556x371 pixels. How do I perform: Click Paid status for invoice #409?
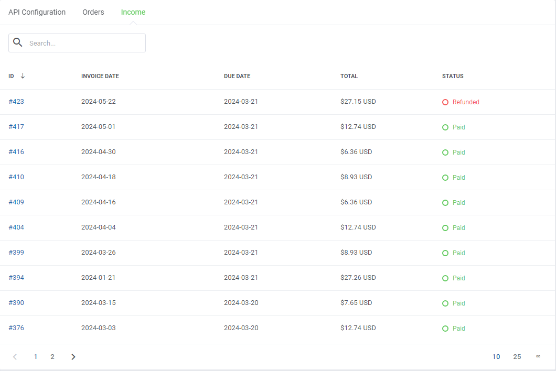459,203
